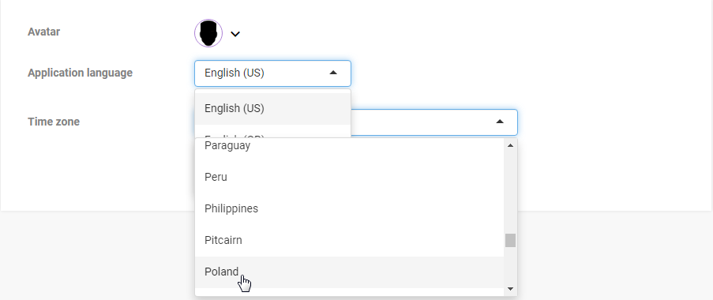Screen dimensions: 713x300
Task: Choose Poland from the time zone list
Action: (x=349, y=272)
